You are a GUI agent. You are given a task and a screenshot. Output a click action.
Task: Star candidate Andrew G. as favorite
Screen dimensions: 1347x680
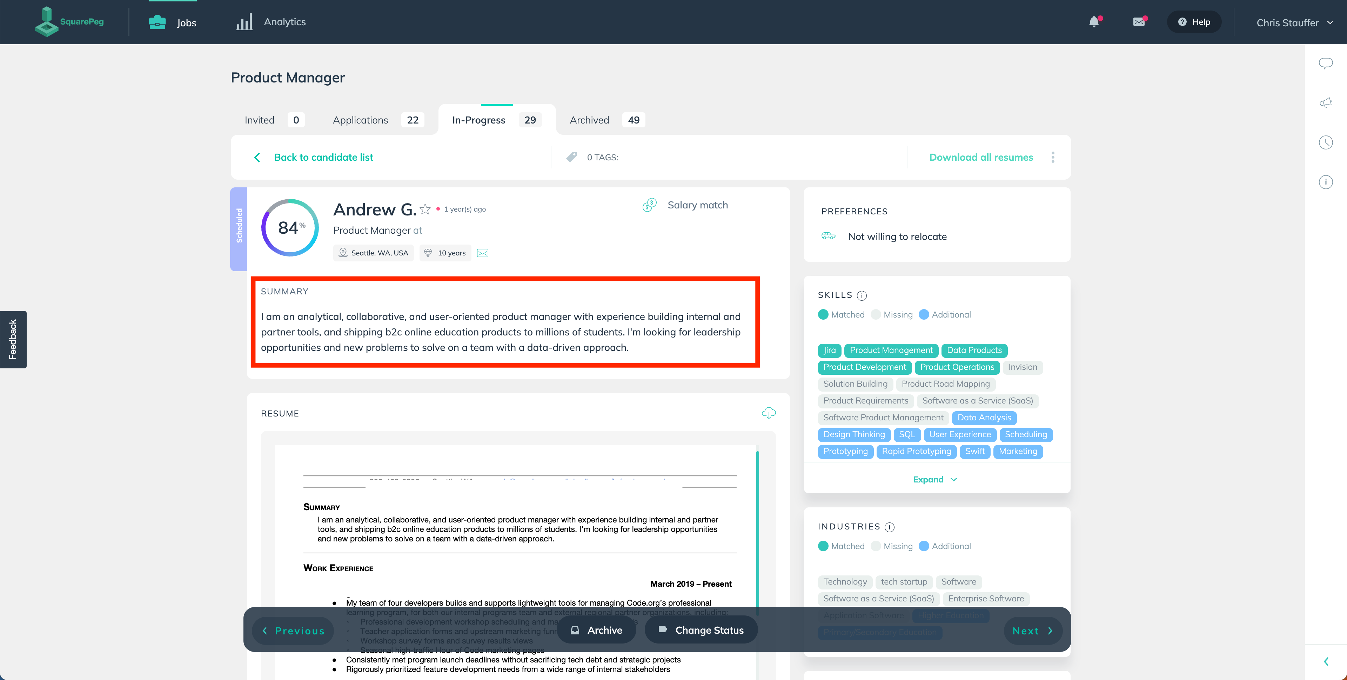[425, 209]
